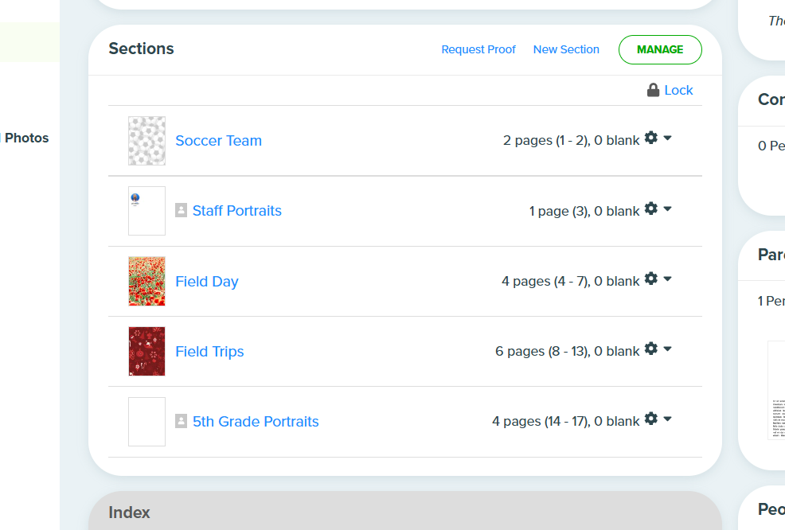Open Photos in the left sidebar
This screenshot has height=530, width=785.
point(26,138)
